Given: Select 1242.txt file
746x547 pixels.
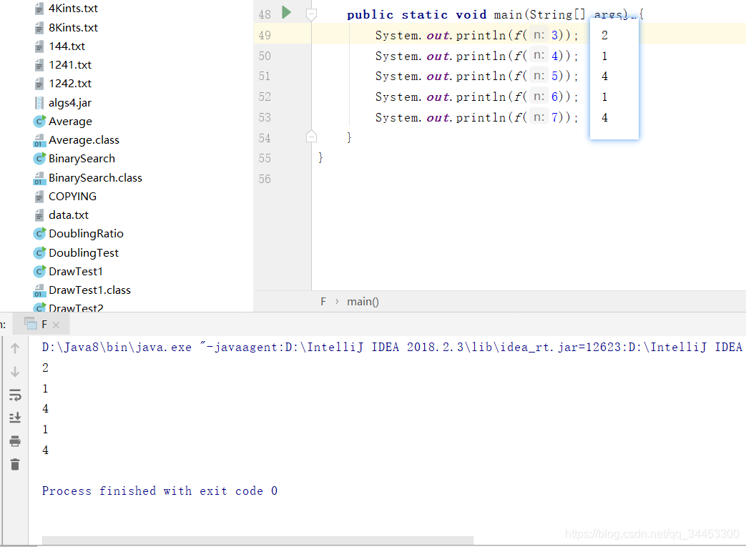Looking at the screenshot, I should coord(70,83).
